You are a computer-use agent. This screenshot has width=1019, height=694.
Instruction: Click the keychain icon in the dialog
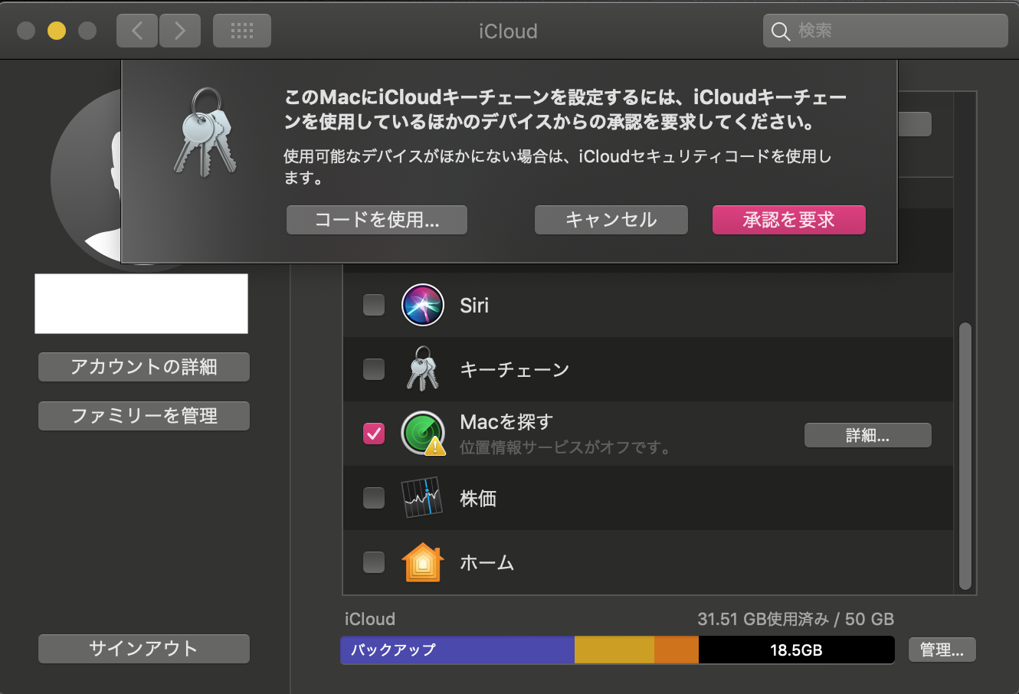205,132
